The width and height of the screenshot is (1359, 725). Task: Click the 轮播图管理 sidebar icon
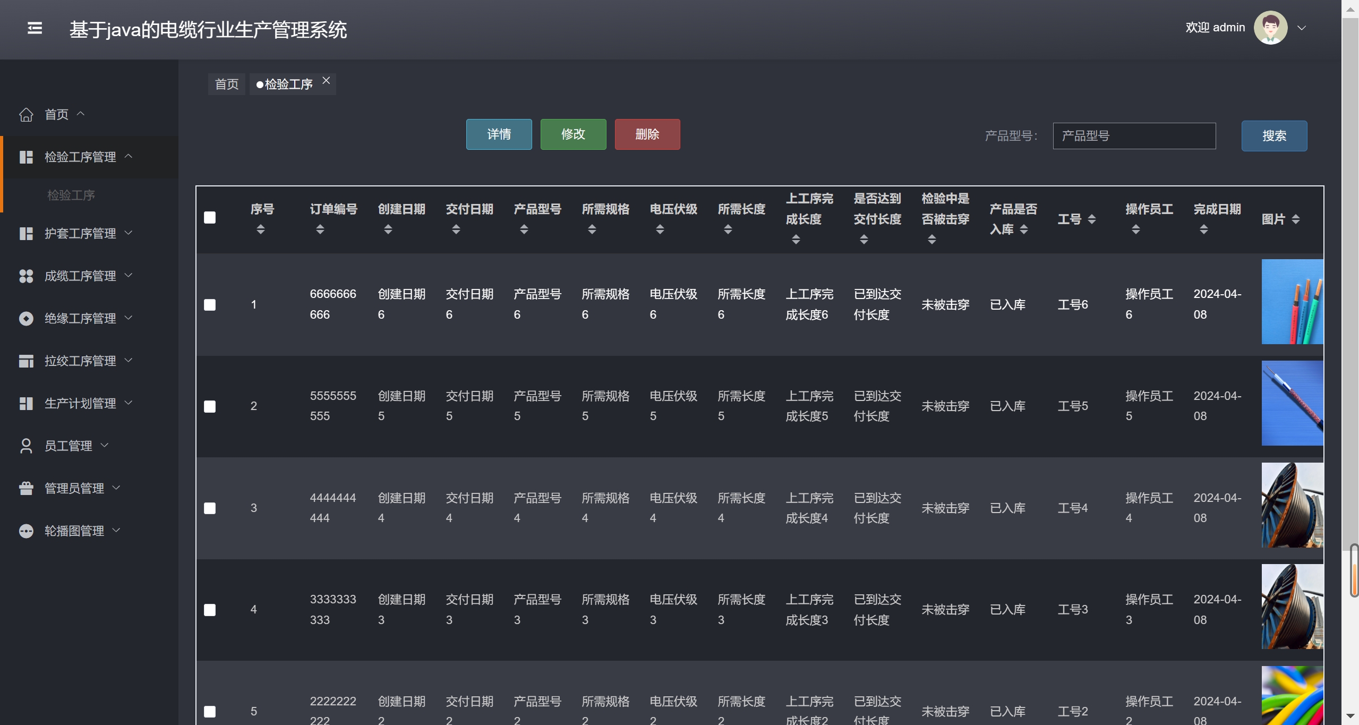click(26, 531)
